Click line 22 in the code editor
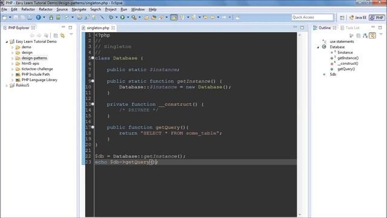 click(195, 156)
